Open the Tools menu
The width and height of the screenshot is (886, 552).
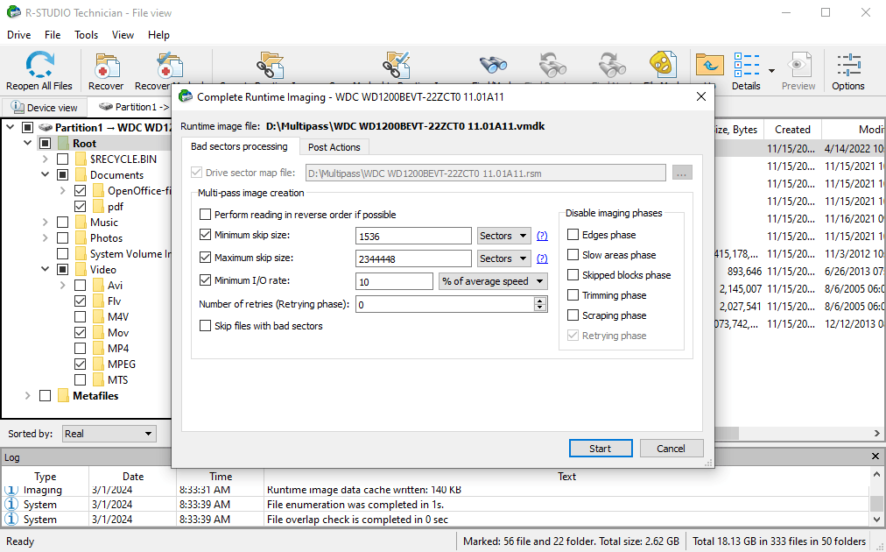(x=86, y=35)
